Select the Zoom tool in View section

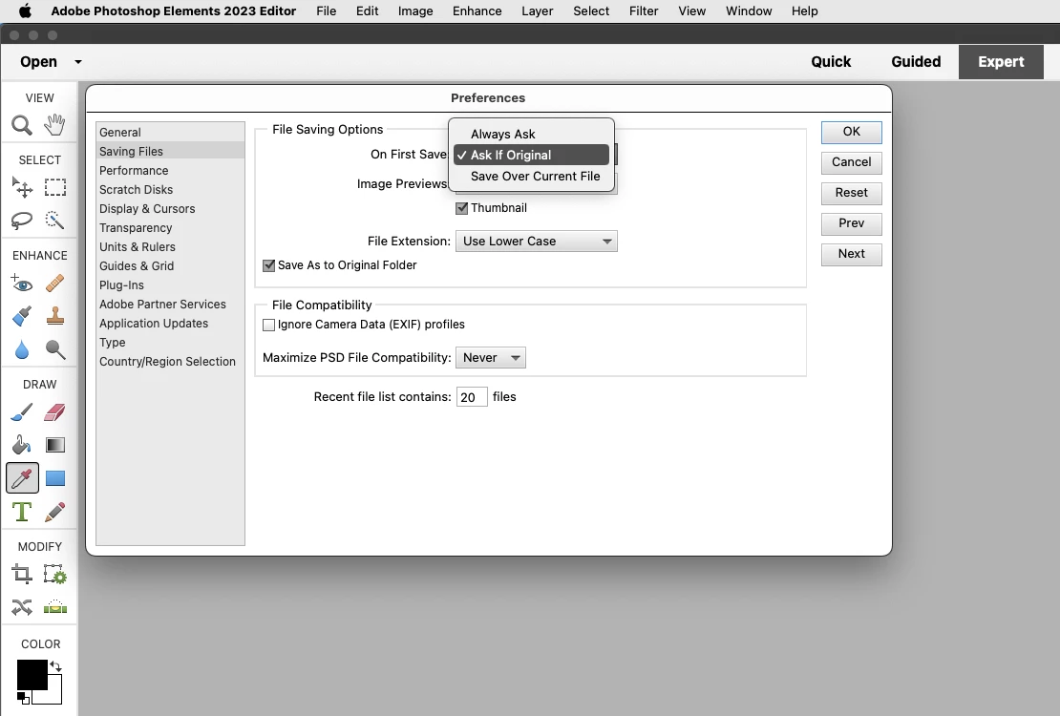pos(22,124)
